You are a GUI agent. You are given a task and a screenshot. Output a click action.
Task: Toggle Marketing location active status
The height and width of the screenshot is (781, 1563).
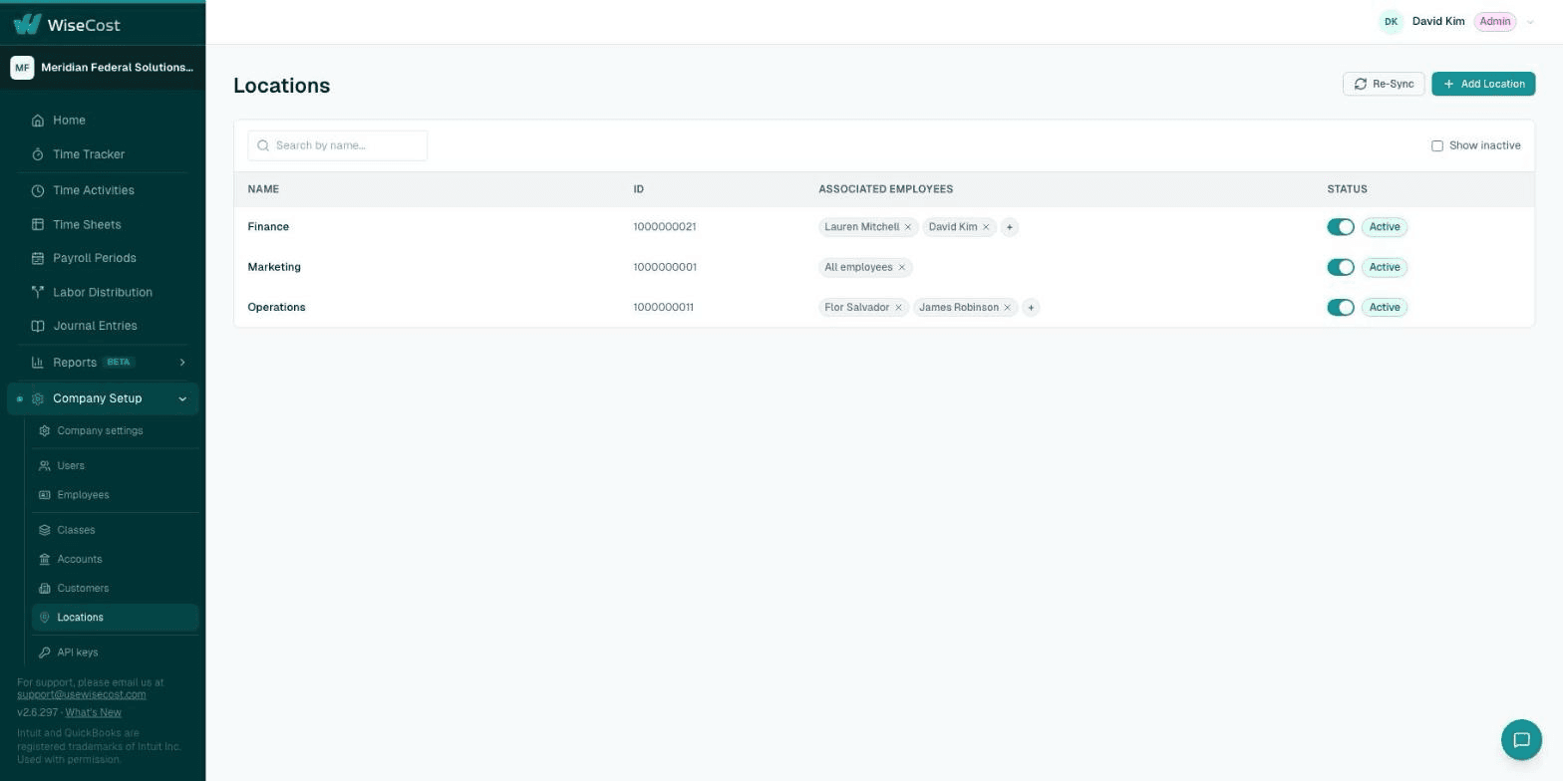[1341, 267]
